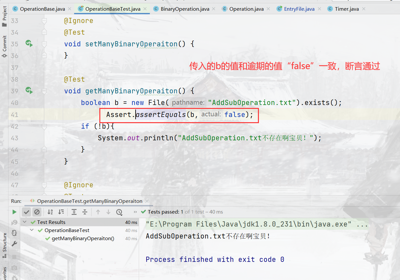Screen dimensions: 400x280
Task: Fold getManyBinaryOperaiton method on line 39
Action: [x=44, y=91]
